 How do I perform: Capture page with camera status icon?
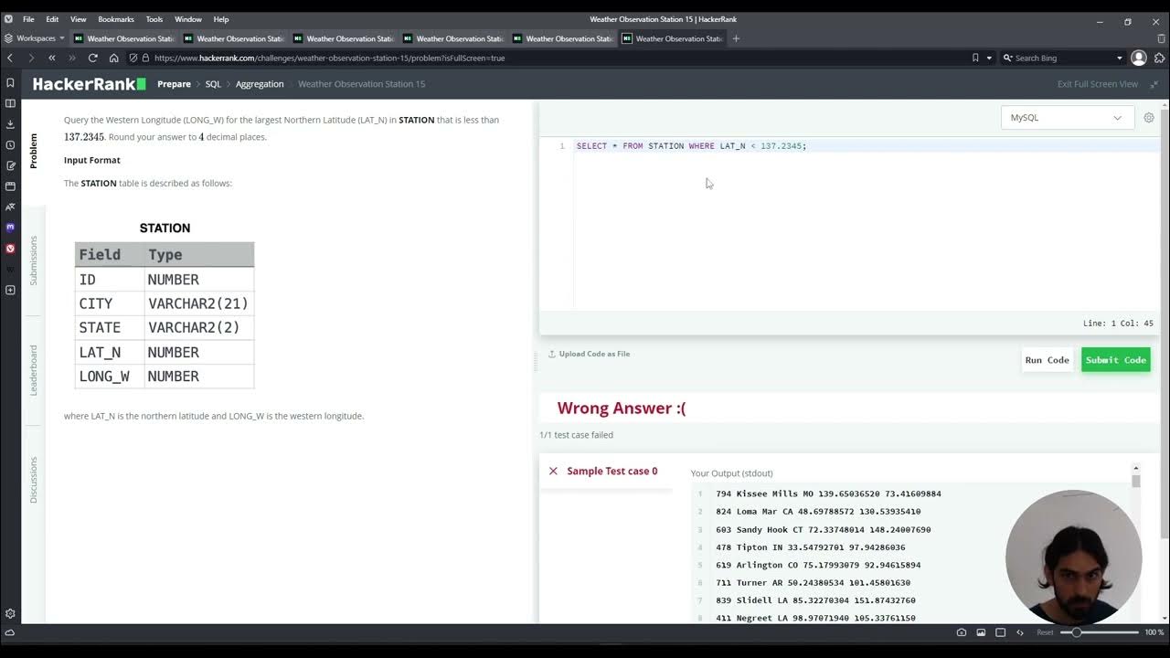tap(962, 632)
